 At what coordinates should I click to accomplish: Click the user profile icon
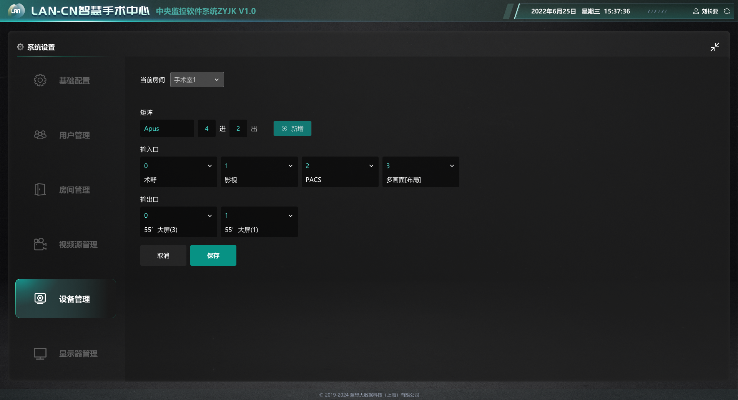(x=696, y=11)
